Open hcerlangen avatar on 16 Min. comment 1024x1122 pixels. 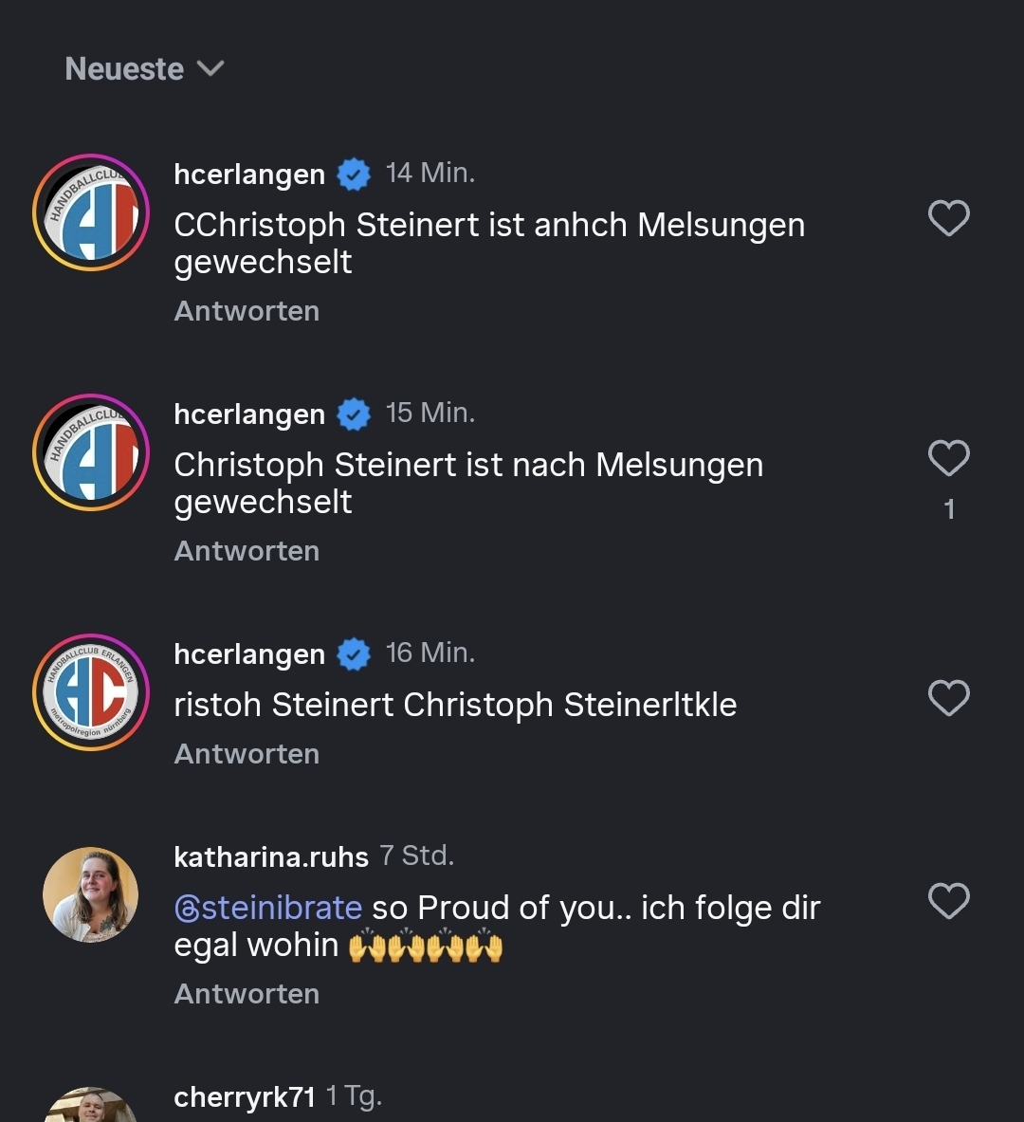tap(91, 692)
